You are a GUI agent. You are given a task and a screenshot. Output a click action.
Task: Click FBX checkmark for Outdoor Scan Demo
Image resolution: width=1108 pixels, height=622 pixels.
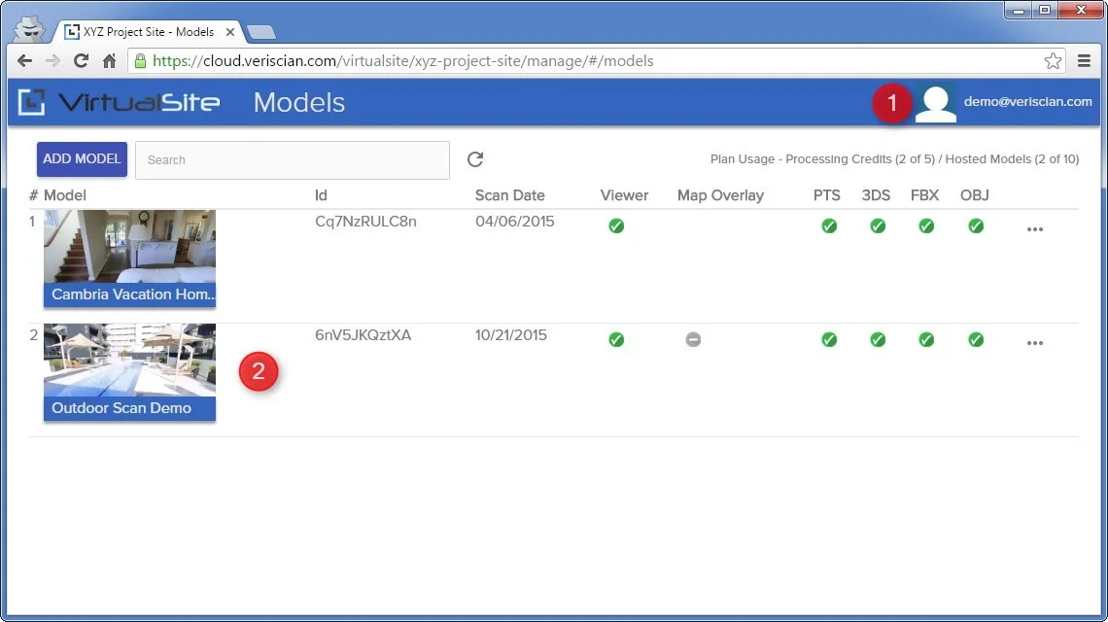click(x=926, y=340)
